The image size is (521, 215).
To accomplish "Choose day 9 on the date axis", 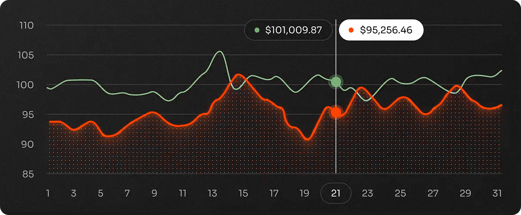I will click(154, 193).
